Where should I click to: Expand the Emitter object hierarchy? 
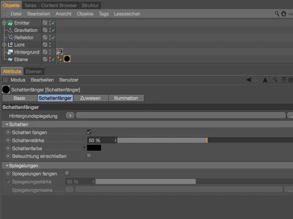tap(4, 22)
